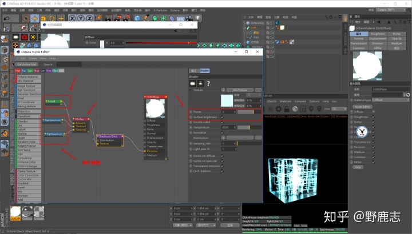The width and height of the screenshot is (412, 234).
Task: Open Material type Diffuse dropdown
Action: point(391,100)
